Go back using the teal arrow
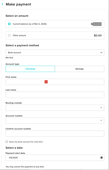The image size is (109, 170). pyautogui.click(x=2, y=4)
